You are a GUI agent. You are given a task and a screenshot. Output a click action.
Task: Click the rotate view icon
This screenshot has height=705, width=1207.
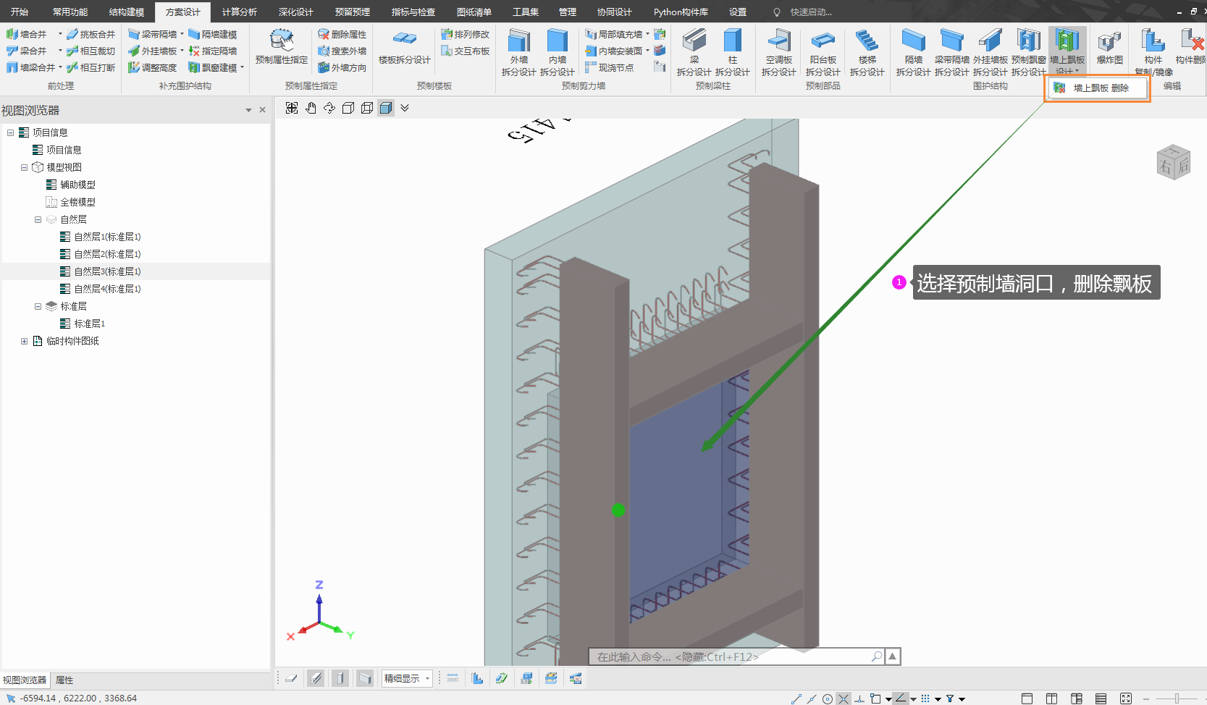tap(329, 108)
